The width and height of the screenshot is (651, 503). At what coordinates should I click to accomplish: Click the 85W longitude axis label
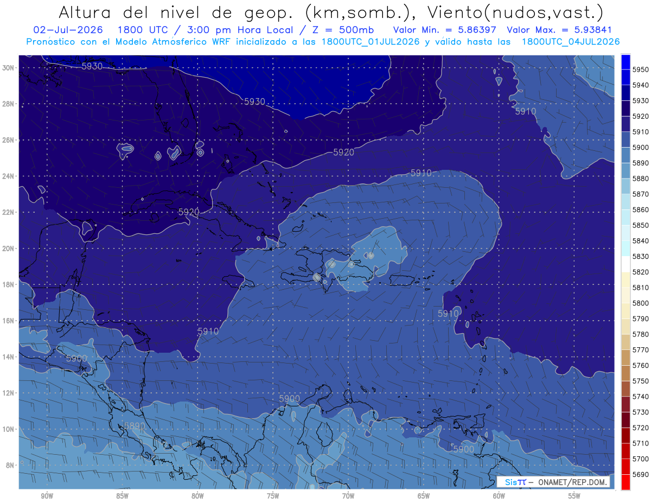[123, 495]
